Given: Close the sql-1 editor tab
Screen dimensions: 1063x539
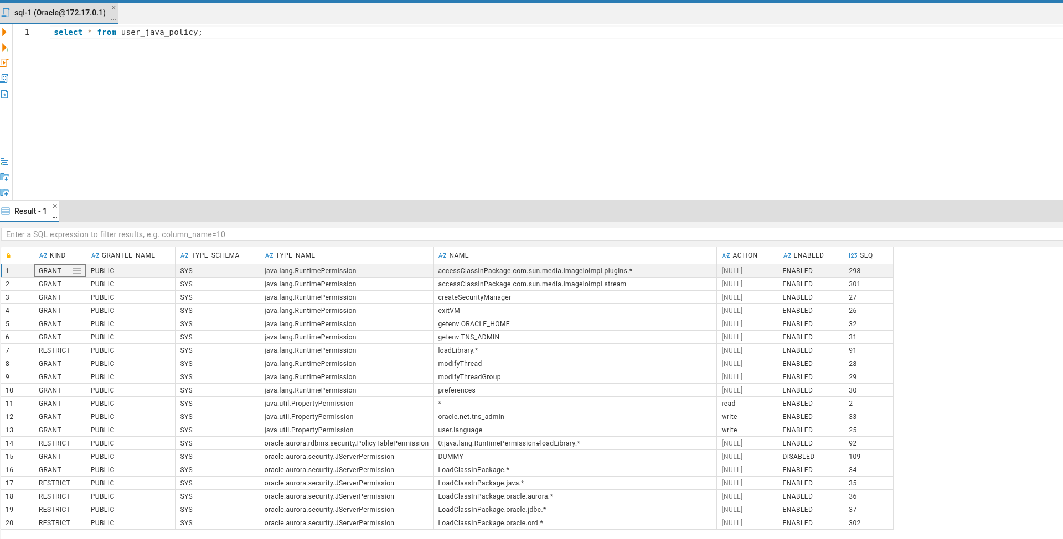Looking at the screenshot, I should point(113,8).
